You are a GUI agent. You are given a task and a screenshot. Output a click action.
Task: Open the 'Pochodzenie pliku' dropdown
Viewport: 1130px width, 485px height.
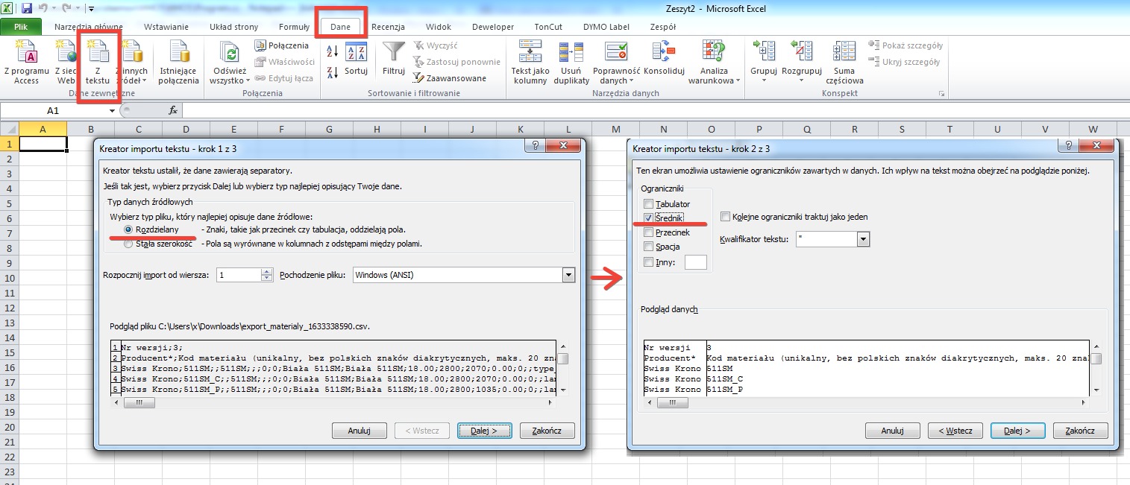(569, 275)
